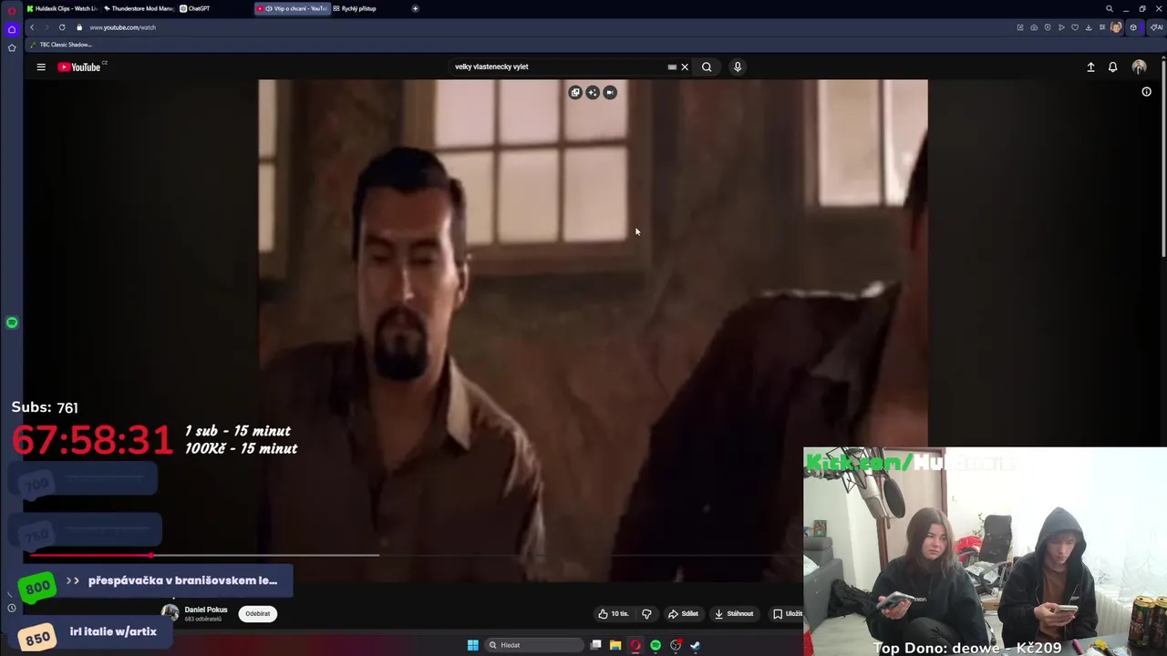Start voice search with the microphone
The width and height of the screenshot is (1167, 656).
click(738, 67)
